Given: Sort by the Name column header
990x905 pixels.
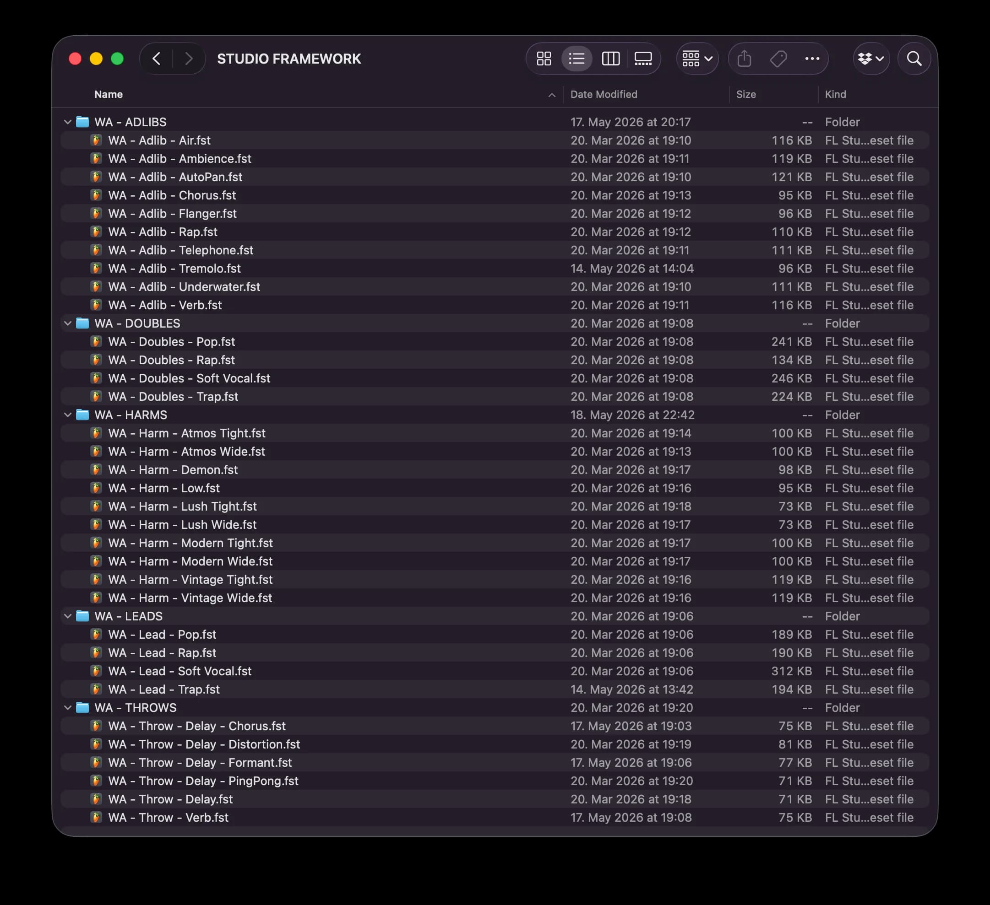Looking at the screenshot, I should click(x=109, y=94).
